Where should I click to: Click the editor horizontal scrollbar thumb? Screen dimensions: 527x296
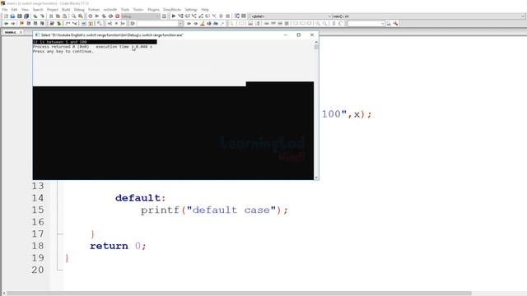click(x=239, y=294)
